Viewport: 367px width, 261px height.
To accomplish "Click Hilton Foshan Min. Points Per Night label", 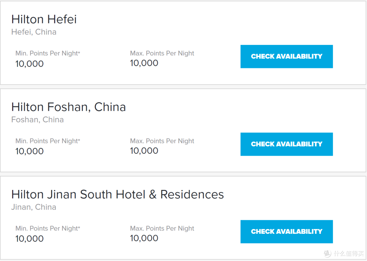I will [x=48, y=141].
